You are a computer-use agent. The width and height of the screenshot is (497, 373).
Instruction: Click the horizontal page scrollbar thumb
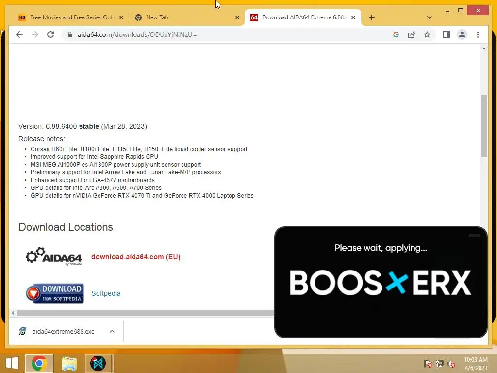pos(145,313)
